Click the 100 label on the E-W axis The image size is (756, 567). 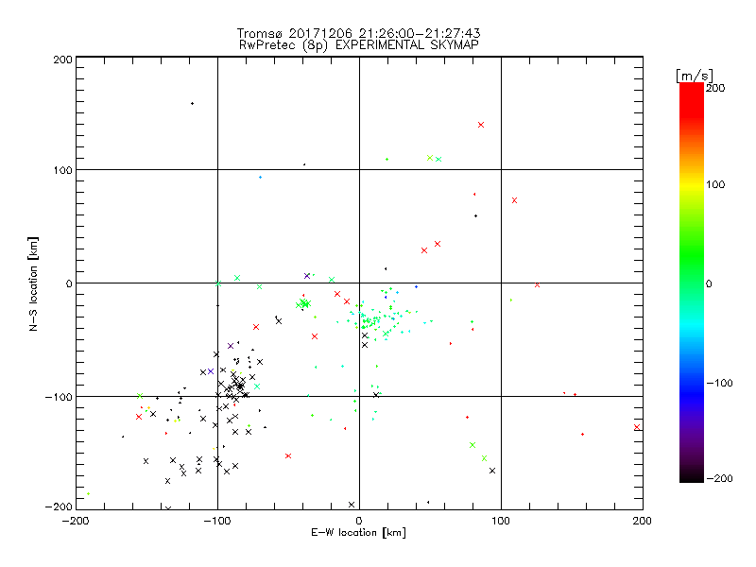coord(501,521)
